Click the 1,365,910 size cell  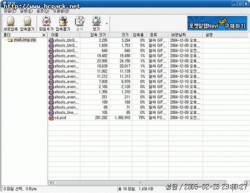click(122, 118)
